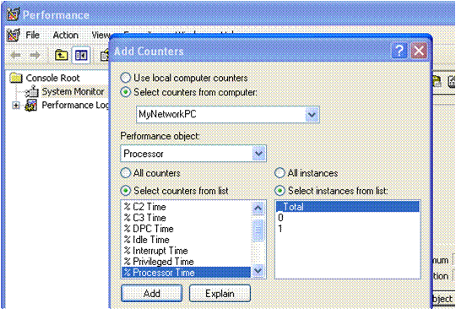Click the System Monitor node icon
Viewport: 456px width, 309px height.
(x=32, y=91)
